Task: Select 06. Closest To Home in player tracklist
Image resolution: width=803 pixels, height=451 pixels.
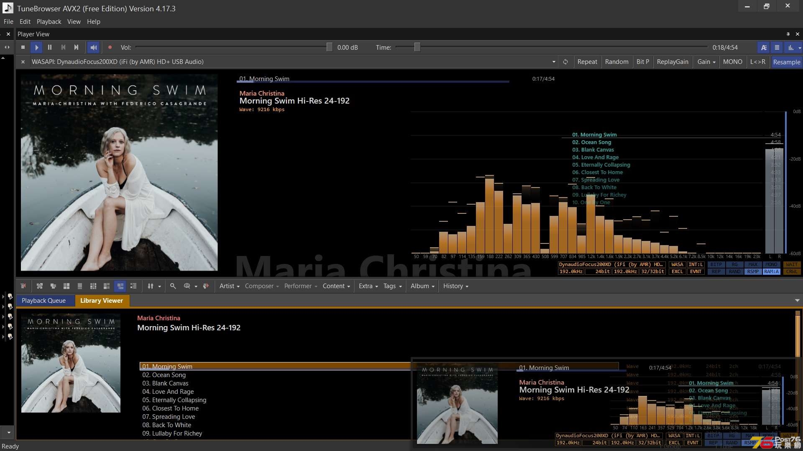Action: click(x=598, y=172)
